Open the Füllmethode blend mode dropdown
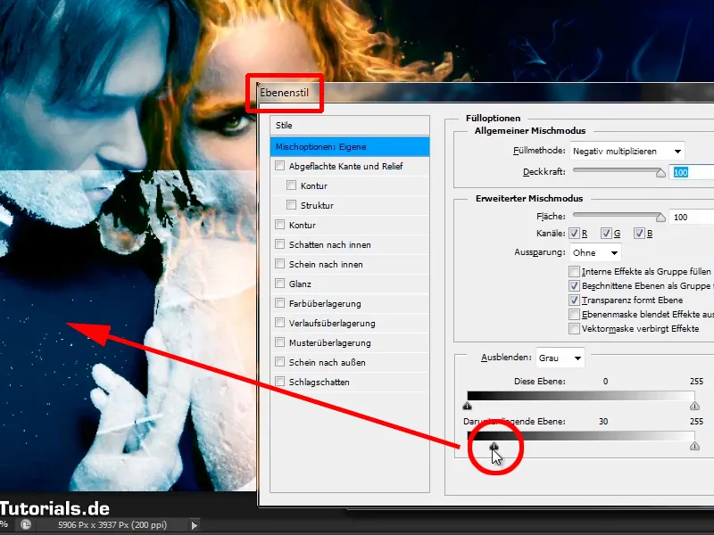Image resolution: width=714 pixels, height=535 pixels. 627,151
